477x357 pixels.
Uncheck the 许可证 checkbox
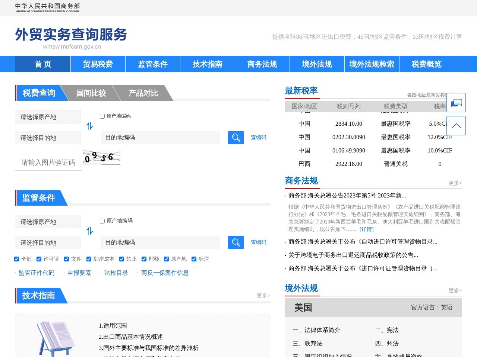pos(39,259)
